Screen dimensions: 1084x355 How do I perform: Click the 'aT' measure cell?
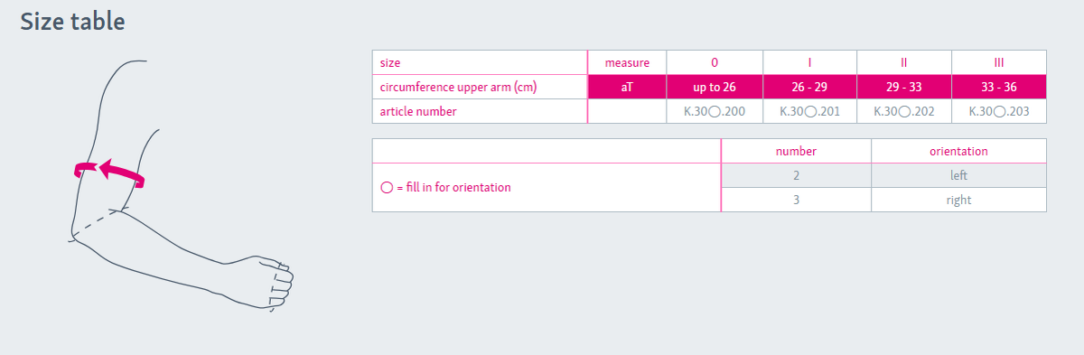[627, 88]
